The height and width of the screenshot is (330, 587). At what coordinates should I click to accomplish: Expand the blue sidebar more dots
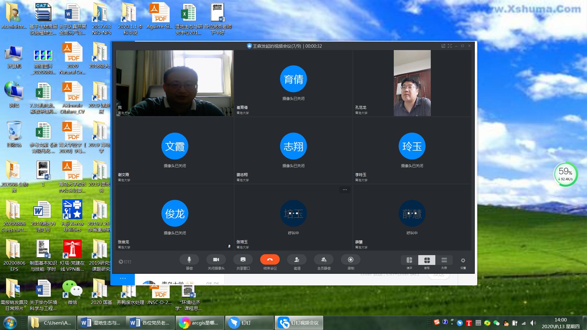coord(123,278)
